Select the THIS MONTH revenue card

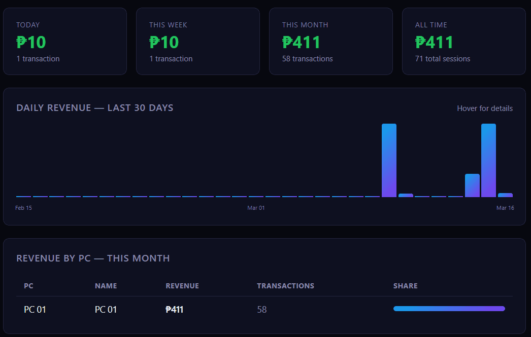330,41
